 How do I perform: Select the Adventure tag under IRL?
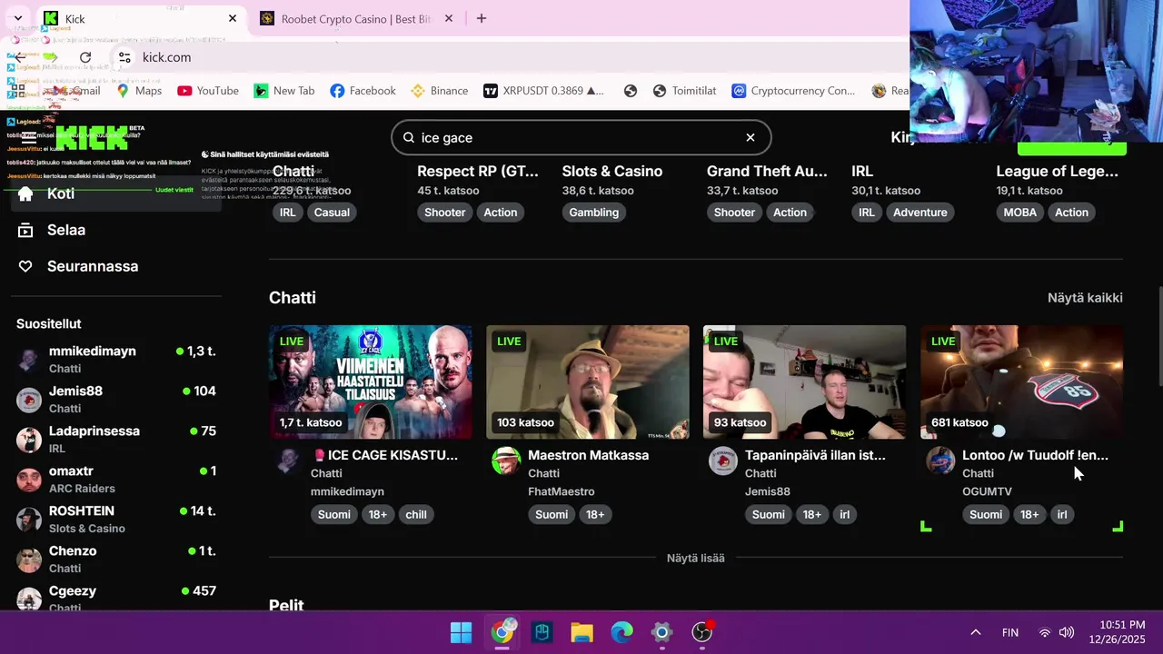[919, 213]
